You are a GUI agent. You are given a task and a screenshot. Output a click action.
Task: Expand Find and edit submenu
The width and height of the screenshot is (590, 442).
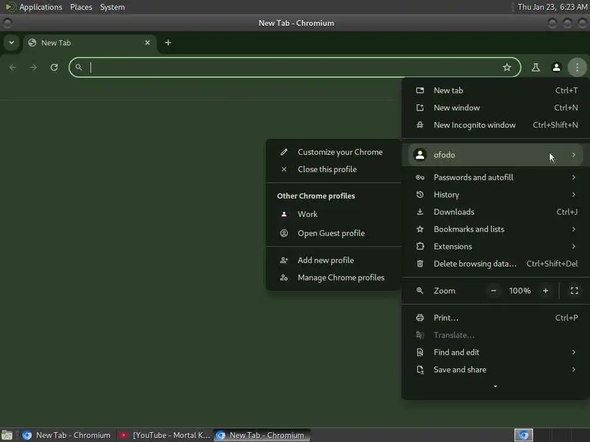pyautogui.click(x=496, y=352)
